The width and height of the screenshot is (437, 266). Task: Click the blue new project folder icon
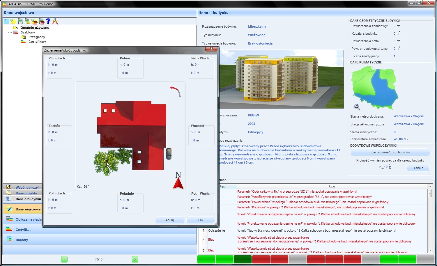6,21
